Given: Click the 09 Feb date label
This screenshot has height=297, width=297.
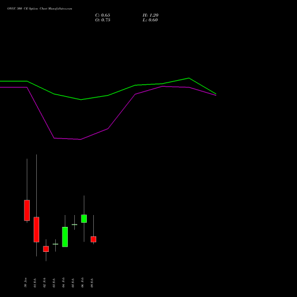Looking at the screenshot, I should pyautogui.click(x=92, y=283).
